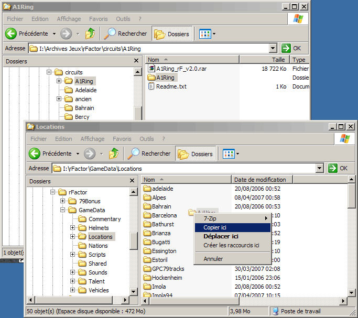Select Barcelona folder in Locations list
Image resolution: width=358 pixels, height=318 pixels.
point(160,215)
